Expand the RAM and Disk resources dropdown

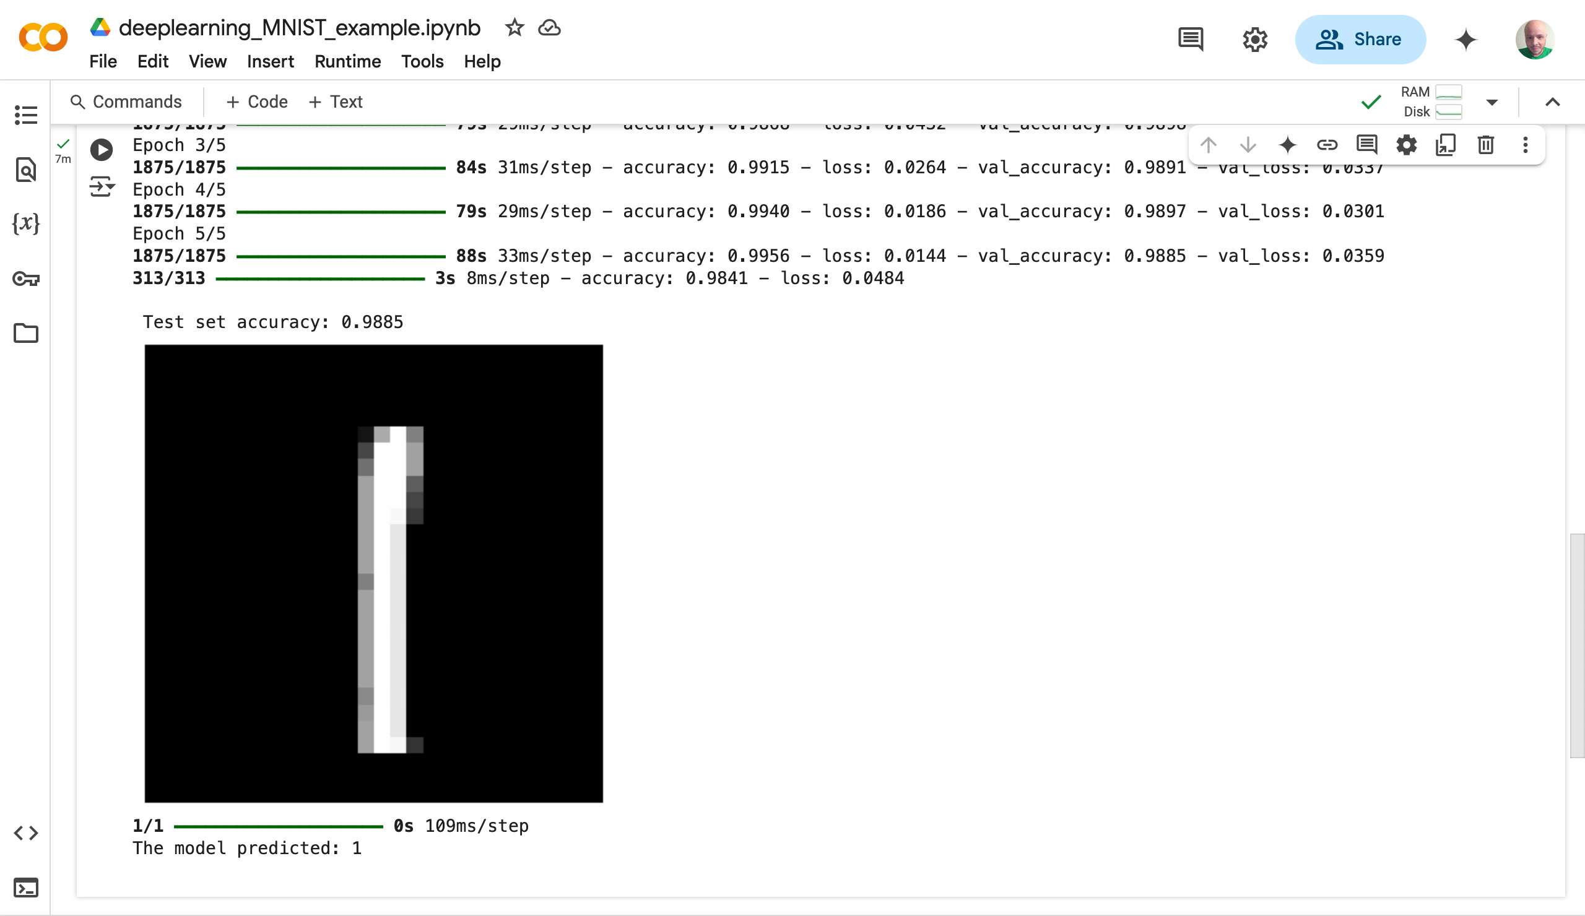[x=1492, y=103]
